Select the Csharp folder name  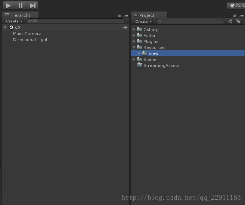(151, 30)
